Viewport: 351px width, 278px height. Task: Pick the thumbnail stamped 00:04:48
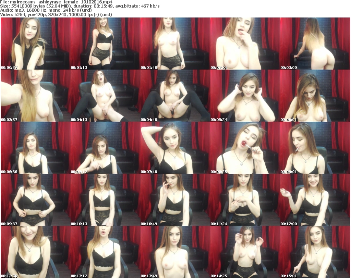[x=175, y=96]
